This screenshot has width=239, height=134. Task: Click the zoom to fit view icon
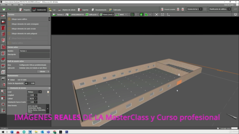pos(156,15)
